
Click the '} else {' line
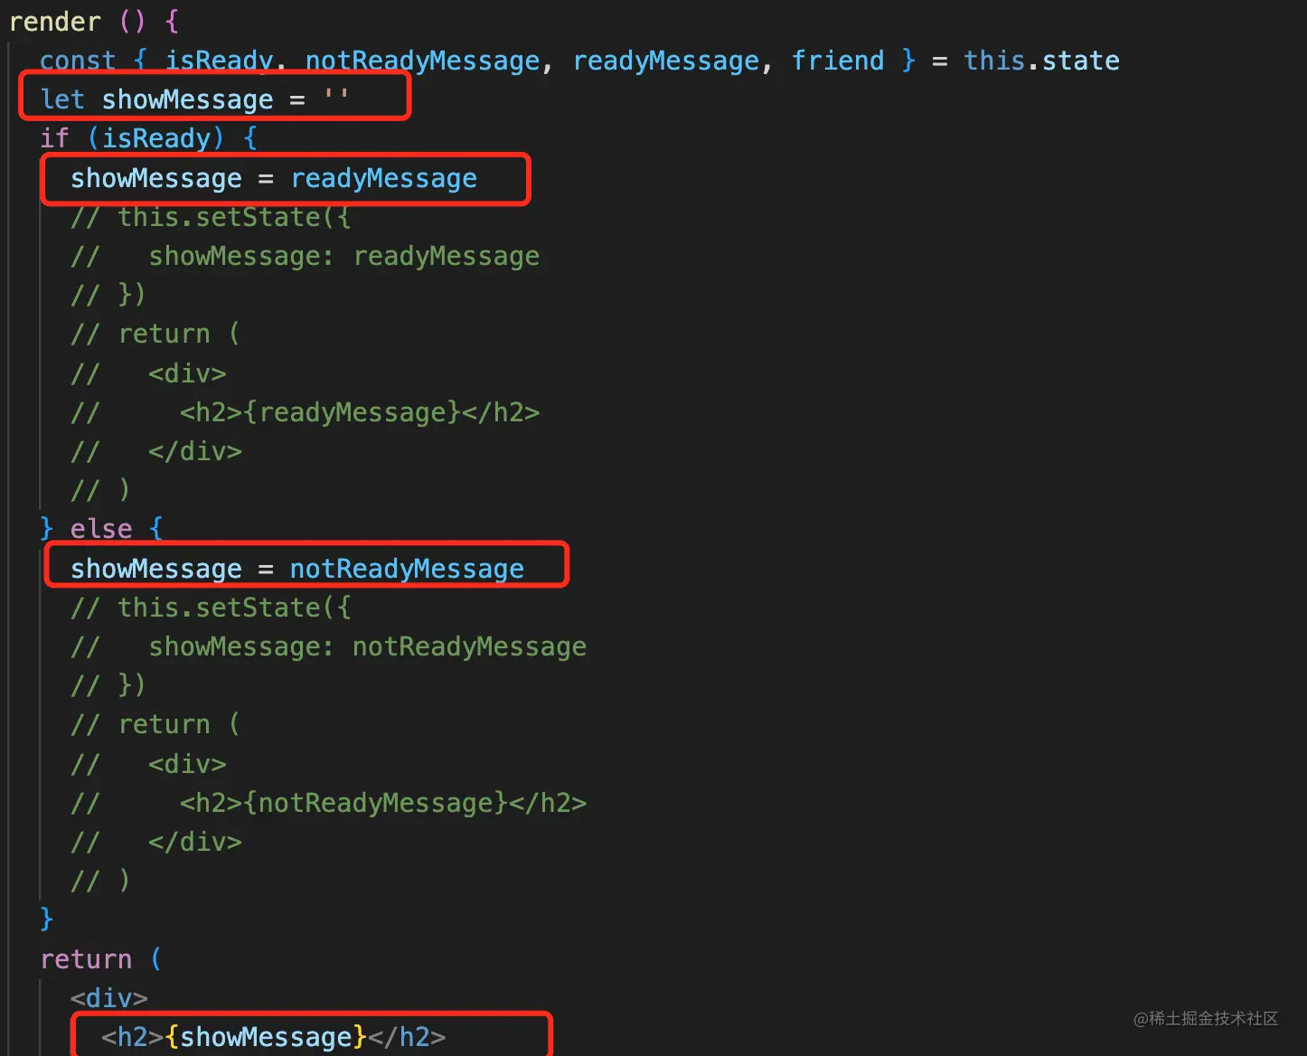101,529
